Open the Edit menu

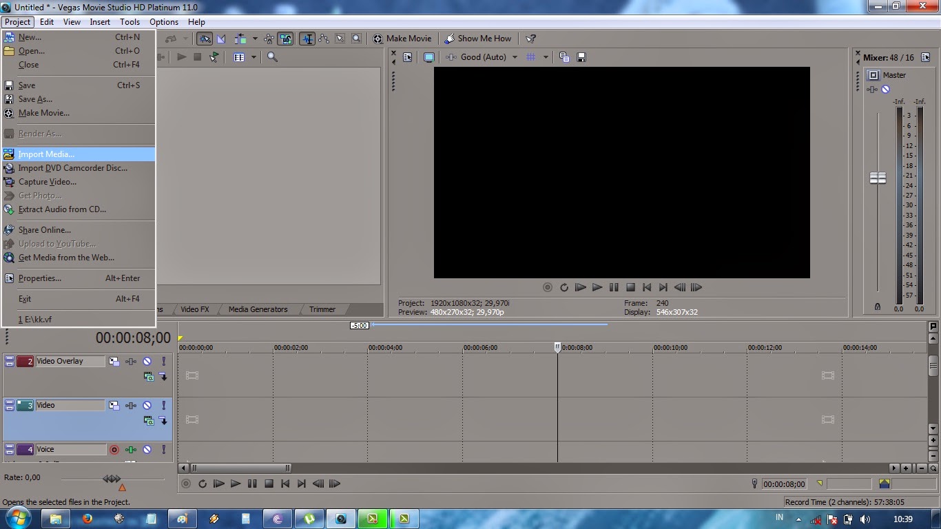point(47,22)
